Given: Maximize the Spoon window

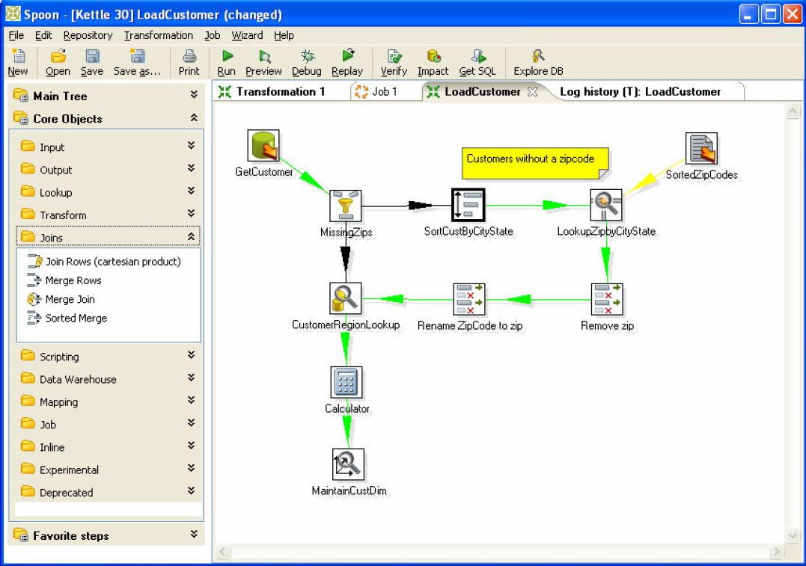Looking at the screenshot, I should pyautogui.click(x=771, y=14).
